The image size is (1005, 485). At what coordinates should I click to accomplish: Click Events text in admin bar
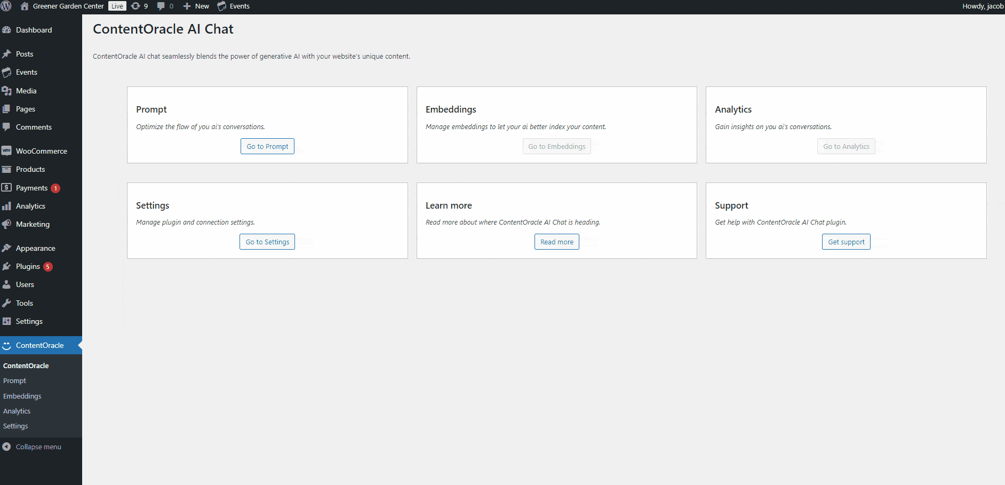coord(240,6)
